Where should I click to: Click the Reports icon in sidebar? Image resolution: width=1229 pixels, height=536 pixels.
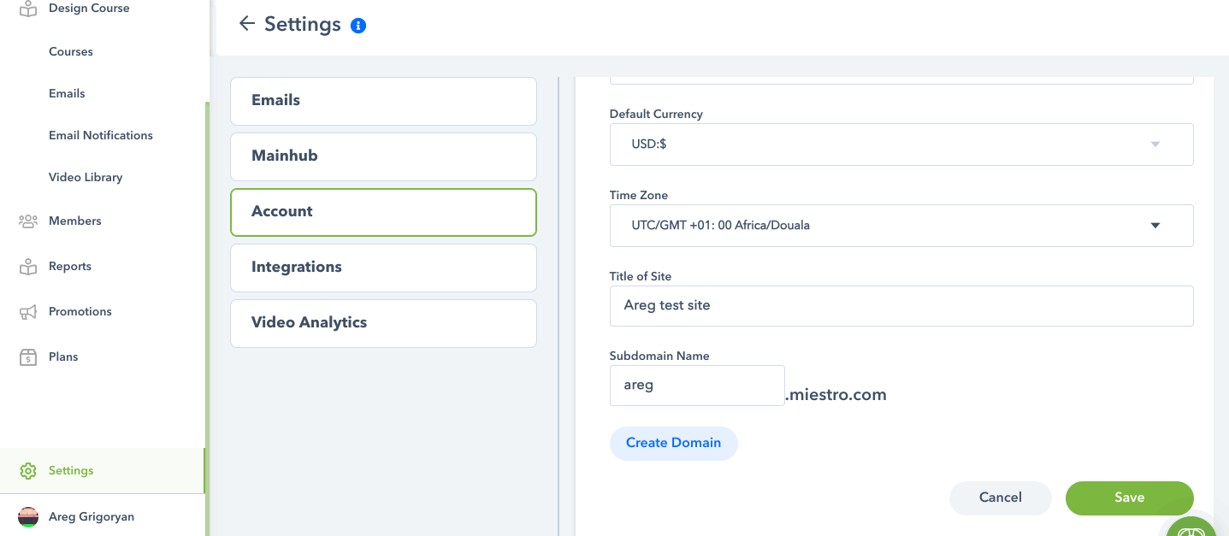[28, 267]
